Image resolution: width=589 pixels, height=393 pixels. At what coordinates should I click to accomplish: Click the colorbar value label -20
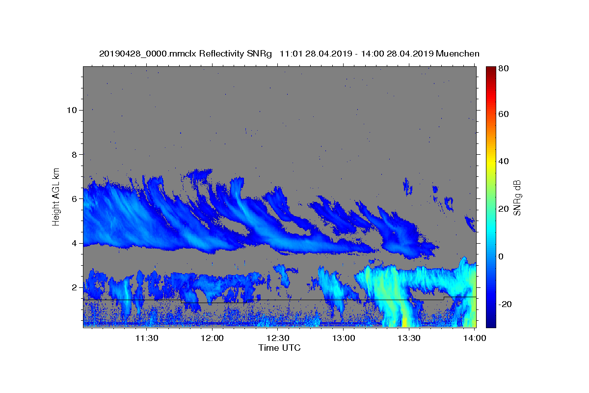[x=506, y=304]
